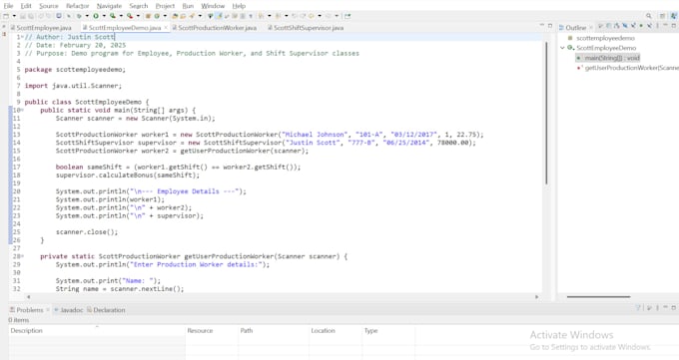Collapse the getUserProductionWorker method fold marker
The width and height of the screenshot is (679, 360).
[22, 256]
